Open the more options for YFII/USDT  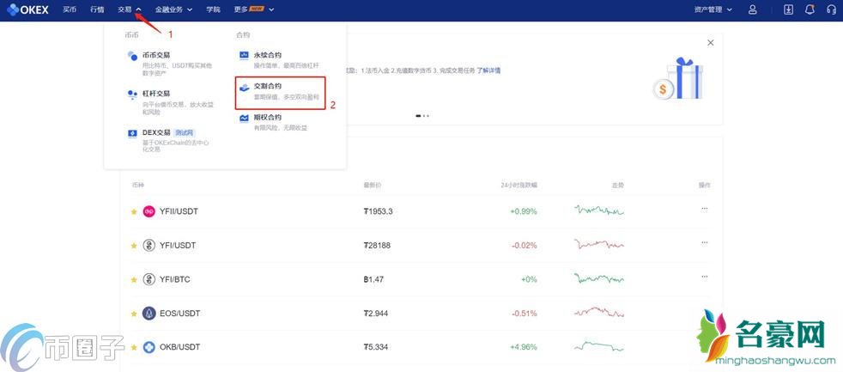(x=705, y=209)
